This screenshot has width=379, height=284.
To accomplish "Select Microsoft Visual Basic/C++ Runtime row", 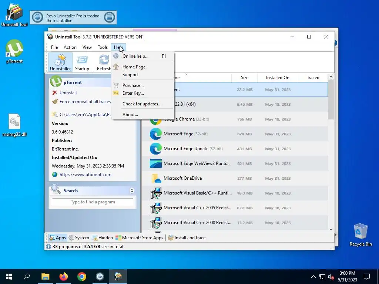I will point(235,193).
